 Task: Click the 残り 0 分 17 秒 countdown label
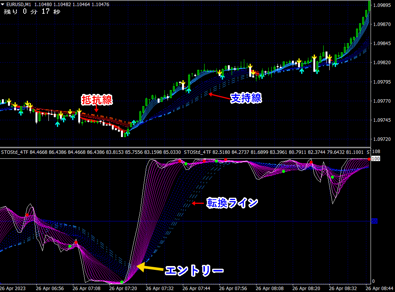pyautogui.click(x=32, y=11)
